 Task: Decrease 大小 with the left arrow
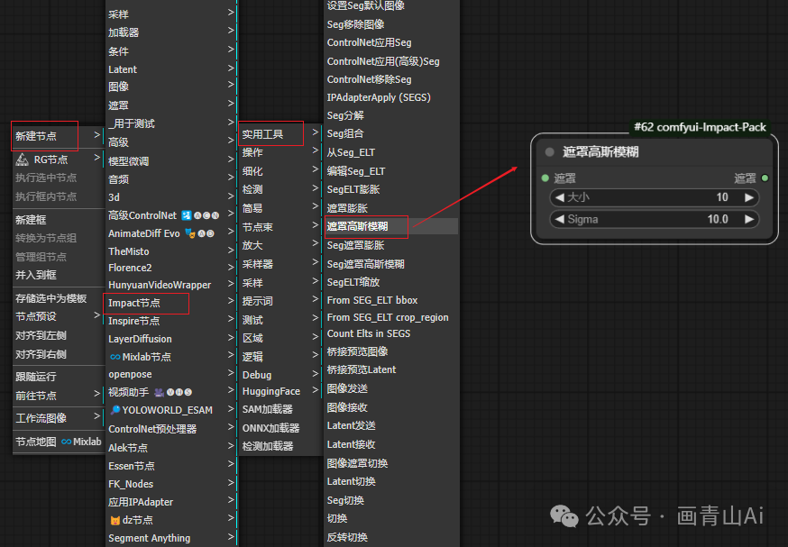pyautogui.click(x=559, y=197)
